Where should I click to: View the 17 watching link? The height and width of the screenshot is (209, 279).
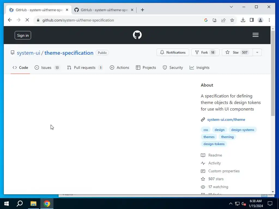[215, 187]
